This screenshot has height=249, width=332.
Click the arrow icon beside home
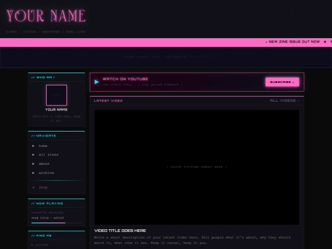33,146
